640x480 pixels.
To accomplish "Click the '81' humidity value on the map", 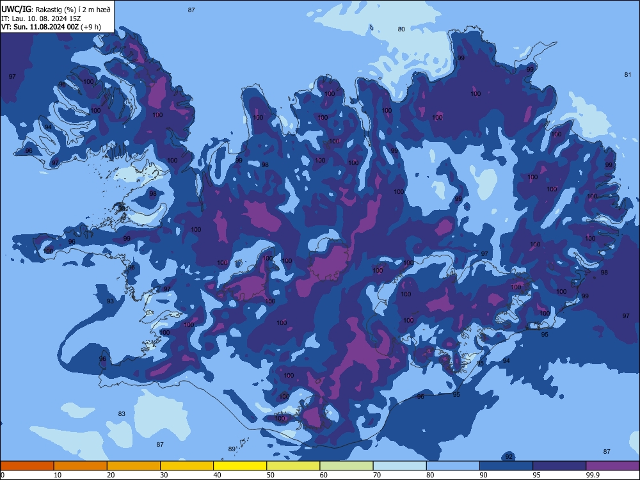I will tap(628, 74).
